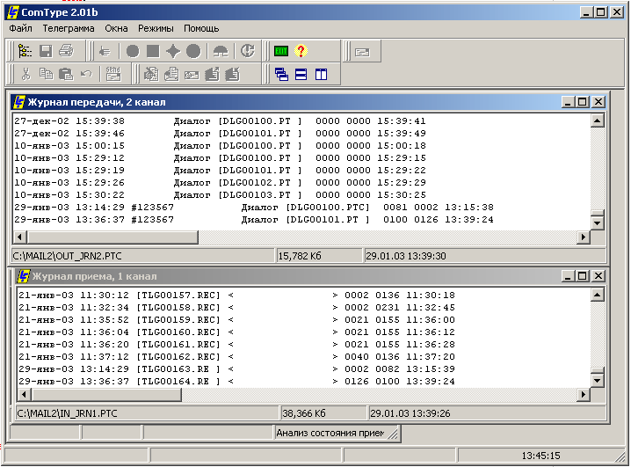631x467 pixels.
Task: Click the telephone-shaped toolbar icon
Action: [221, 51]
